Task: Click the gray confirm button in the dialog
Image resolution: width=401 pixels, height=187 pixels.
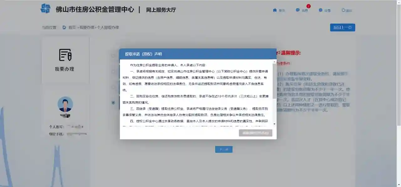Action: (255, 133)
